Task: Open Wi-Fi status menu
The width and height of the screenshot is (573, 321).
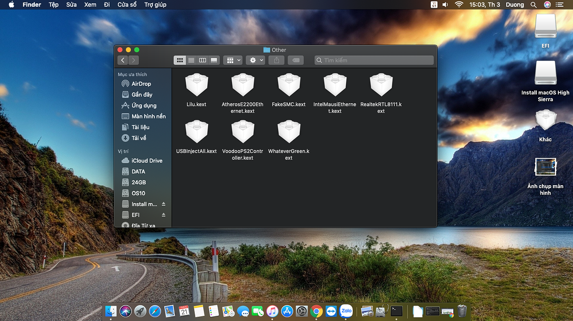Action: coord(459,5)
